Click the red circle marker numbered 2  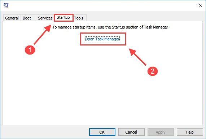(x=153, y=71)
